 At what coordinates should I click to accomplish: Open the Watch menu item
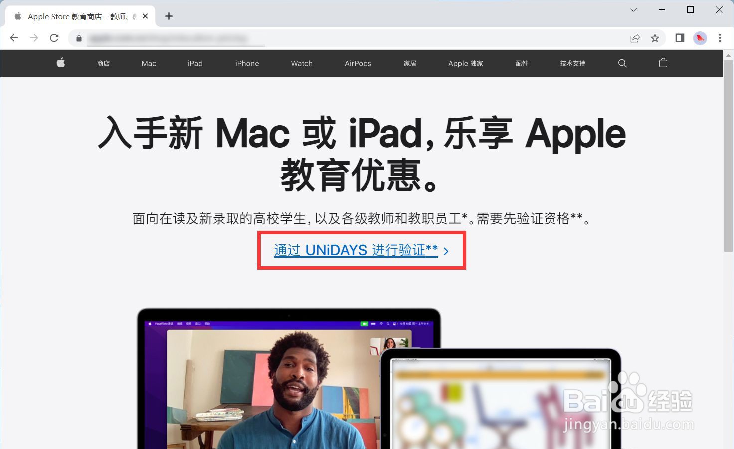point(302,63)
